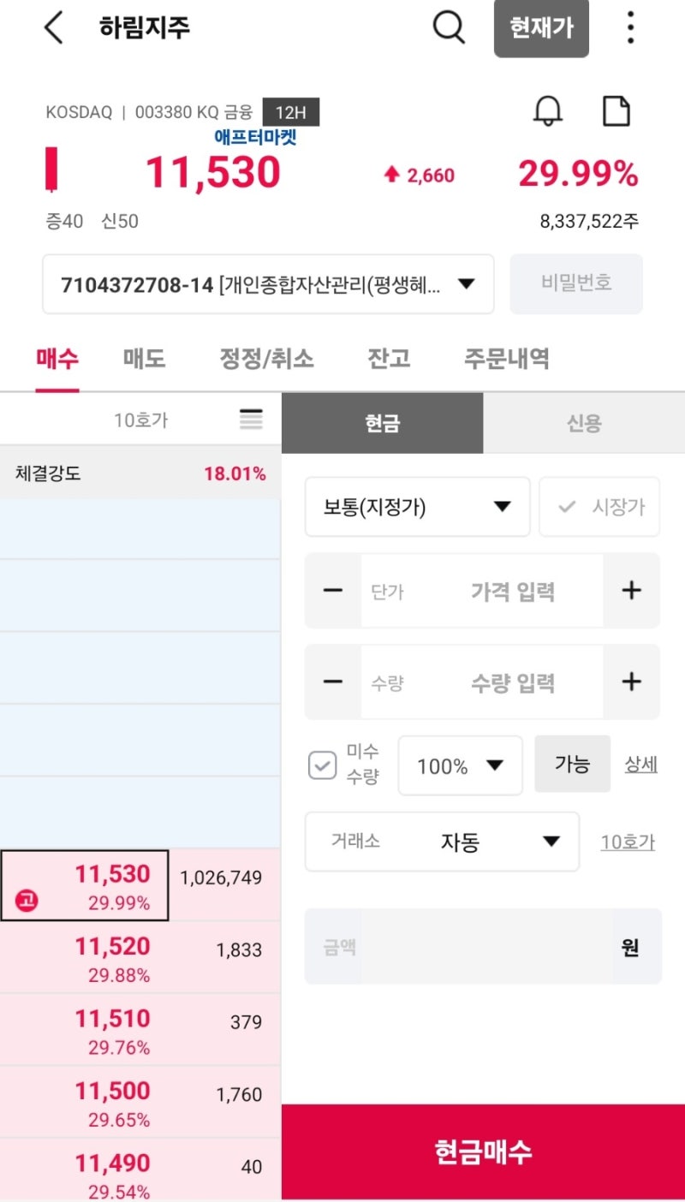Open order book options via the hamburger icon

click(250, 420)
